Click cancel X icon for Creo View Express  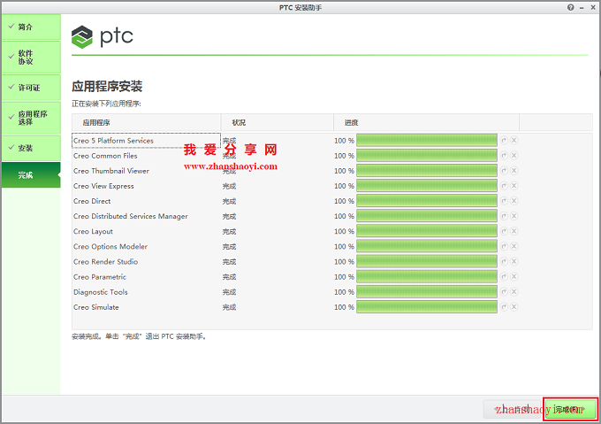[x=514, y=186]
